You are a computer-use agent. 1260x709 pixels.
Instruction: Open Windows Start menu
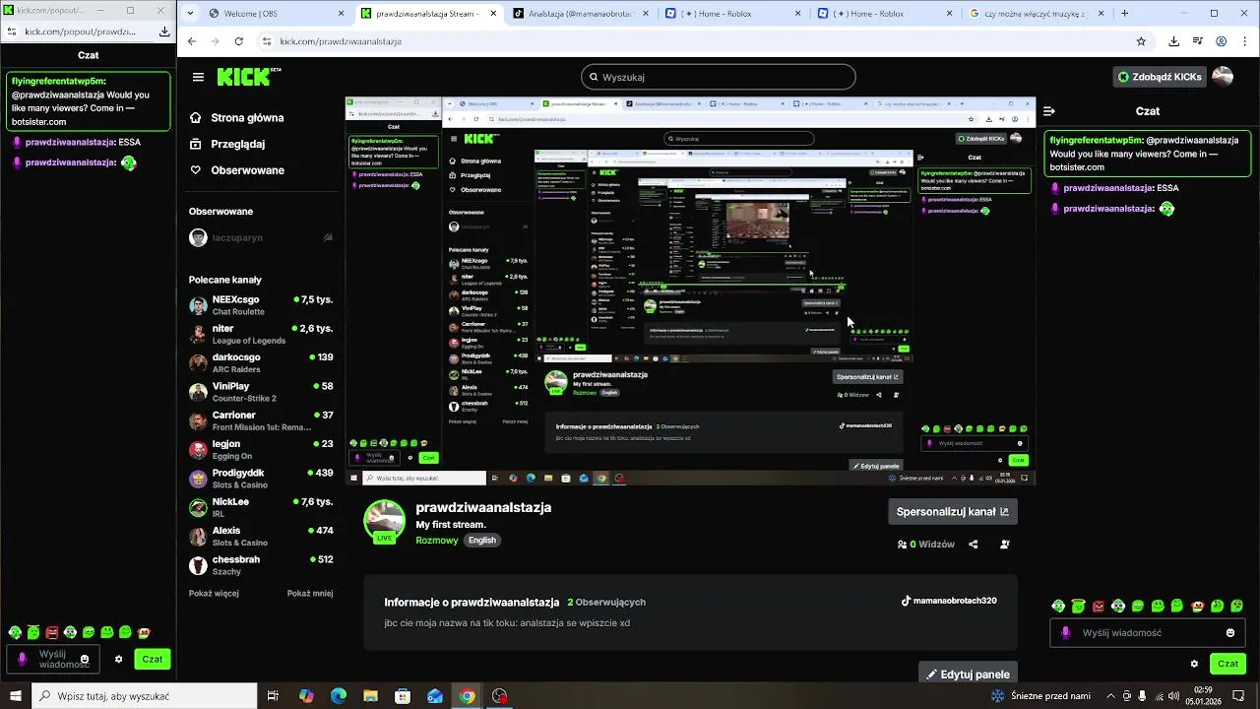click(x=15, y=696)
